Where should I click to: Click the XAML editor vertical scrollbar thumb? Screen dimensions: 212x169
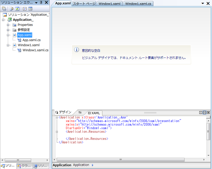pyautogui.click(x=208, y=131)
